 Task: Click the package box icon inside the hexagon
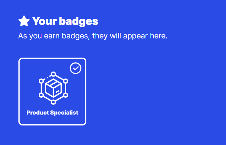click(54, 88)
